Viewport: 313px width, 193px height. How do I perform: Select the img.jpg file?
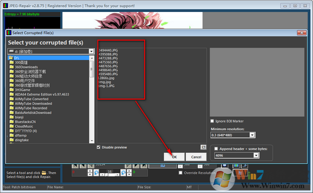(x=105, y=82)
